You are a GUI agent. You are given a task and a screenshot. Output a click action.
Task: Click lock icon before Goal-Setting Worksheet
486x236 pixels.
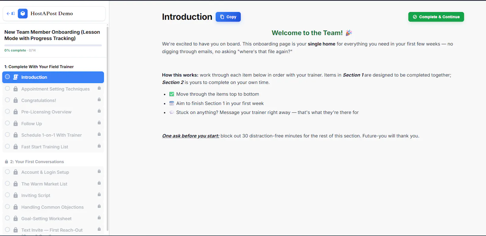(x=15, y=218)
